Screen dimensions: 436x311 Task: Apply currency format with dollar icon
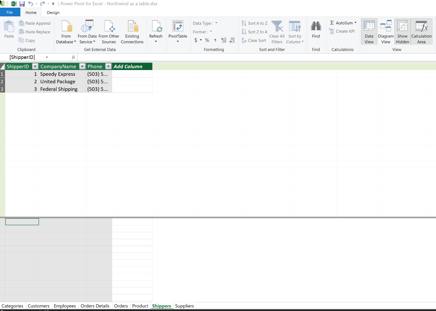click(x=196, y=40)
